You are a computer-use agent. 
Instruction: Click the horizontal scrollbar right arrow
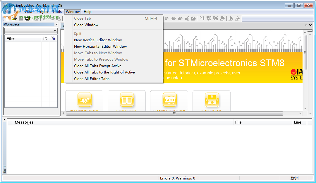pos(300,114)
